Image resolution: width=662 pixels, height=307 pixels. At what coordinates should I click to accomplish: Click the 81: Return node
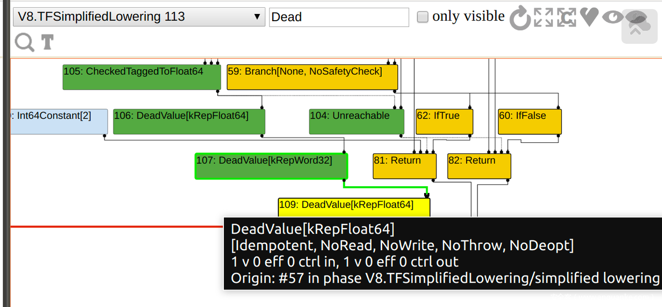tap(404, 166)
